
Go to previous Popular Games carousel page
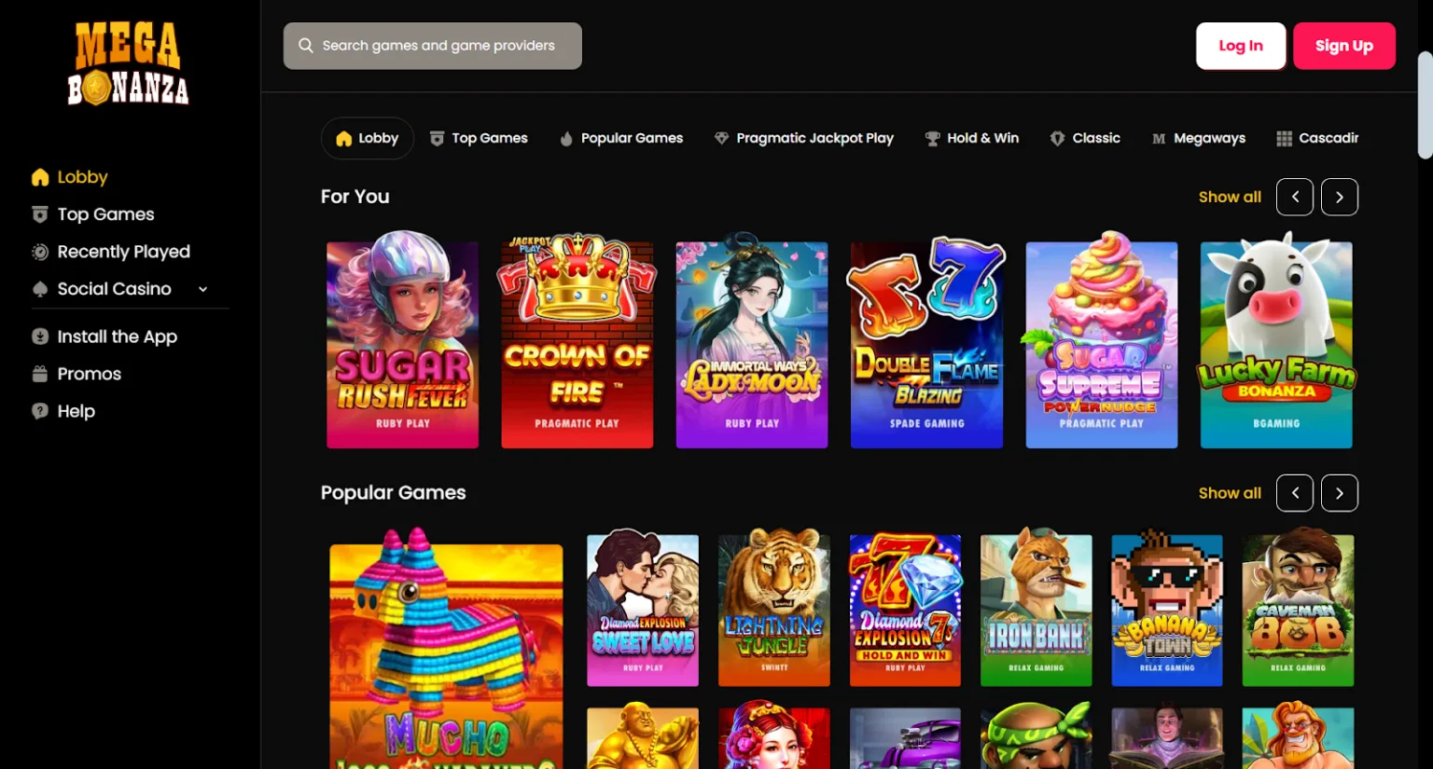pyautogui.click(x=1295, y=493)
